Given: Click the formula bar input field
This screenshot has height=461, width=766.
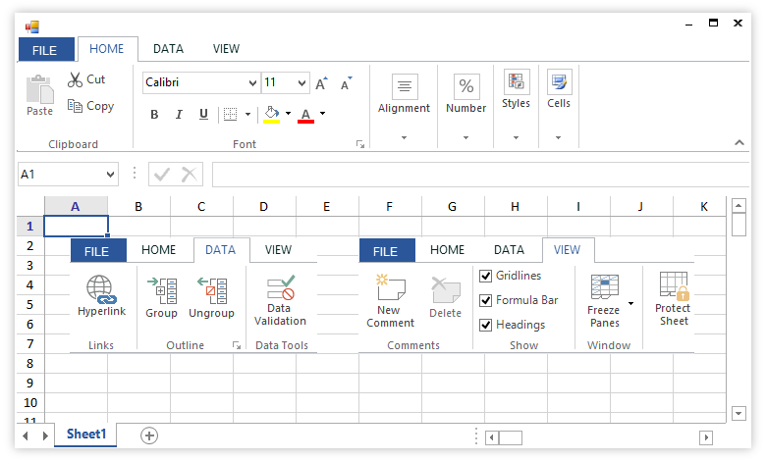Looking at the screenshot, I should (481, 175).
